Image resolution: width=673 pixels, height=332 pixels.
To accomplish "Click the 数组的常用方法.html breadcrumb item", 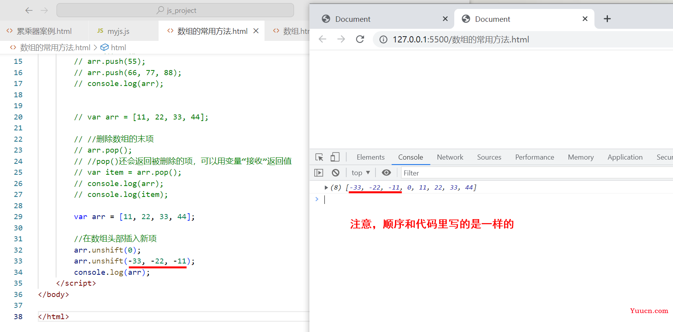I will point(55,47).
